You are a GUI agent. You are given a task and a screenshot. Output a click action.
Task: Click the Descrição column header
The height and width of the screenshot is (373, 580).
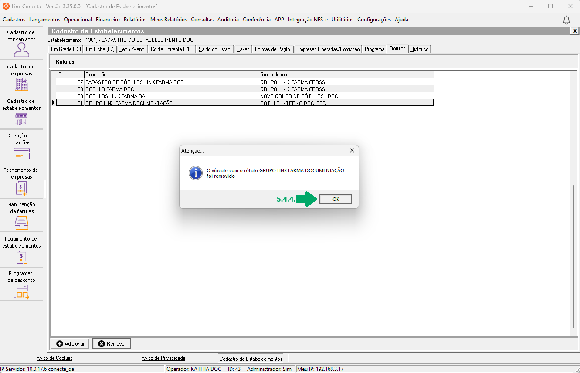172,75
